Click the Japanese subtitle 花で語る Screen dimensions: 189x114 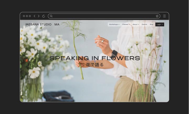[x=95, y=65]
